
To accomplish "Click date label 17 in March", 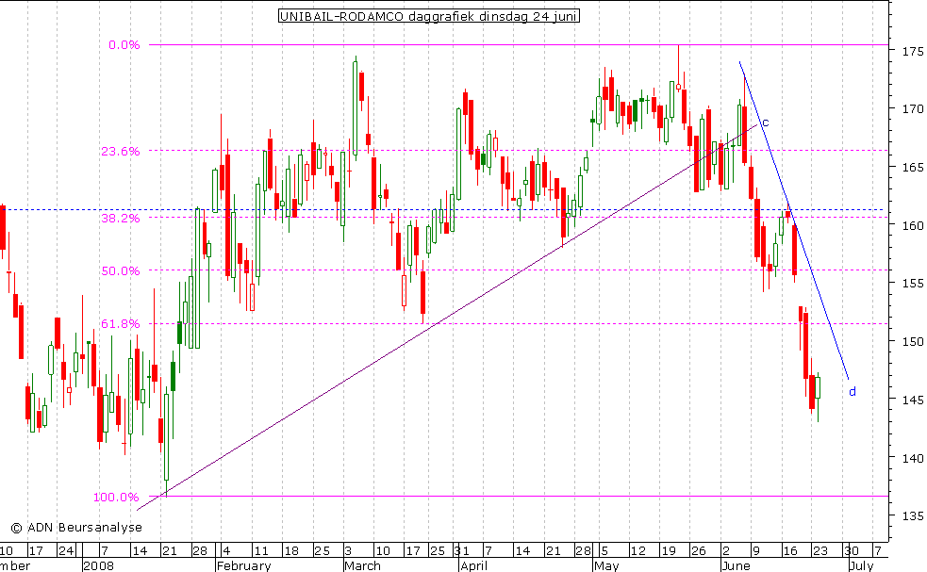I will point(413,551).
